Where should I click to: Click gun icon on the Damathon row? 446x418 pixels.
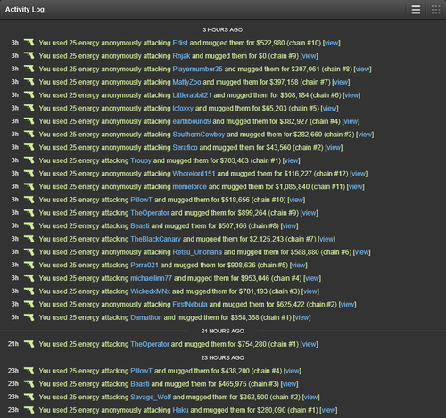click(29, 317)
